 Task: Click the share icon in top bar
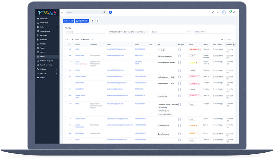pyautogui.click(x=213, y=12)
